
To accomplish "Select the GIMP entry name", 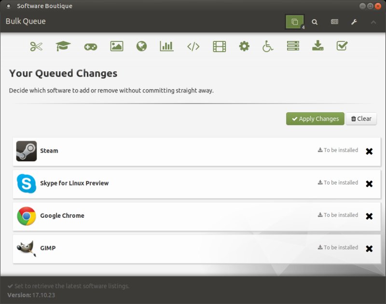I will click(48, 248).
